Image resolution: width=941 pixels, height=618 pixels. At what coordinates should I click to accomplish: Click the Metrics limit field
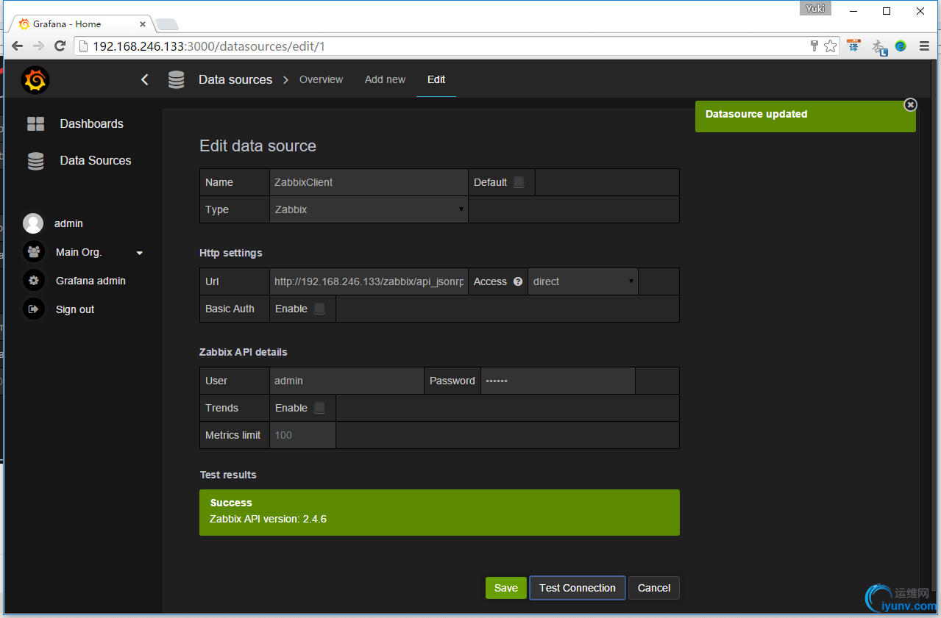(x=302, y=435)
